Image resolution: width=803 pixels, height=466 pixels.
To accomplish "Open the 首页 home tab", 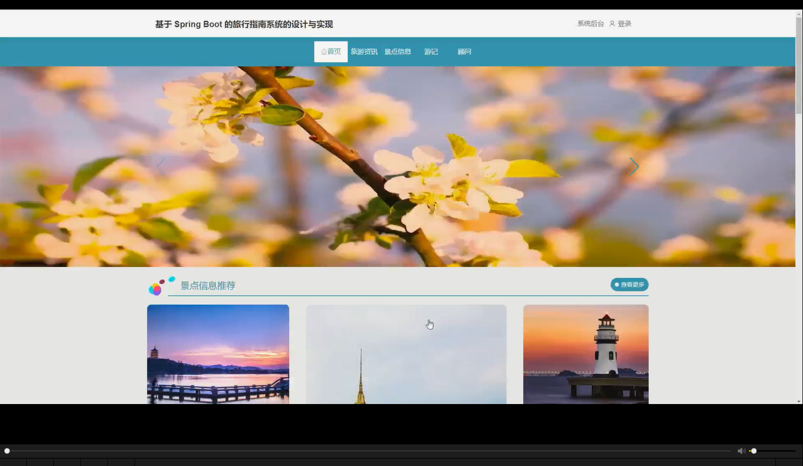I will click(x=331, y=51).
